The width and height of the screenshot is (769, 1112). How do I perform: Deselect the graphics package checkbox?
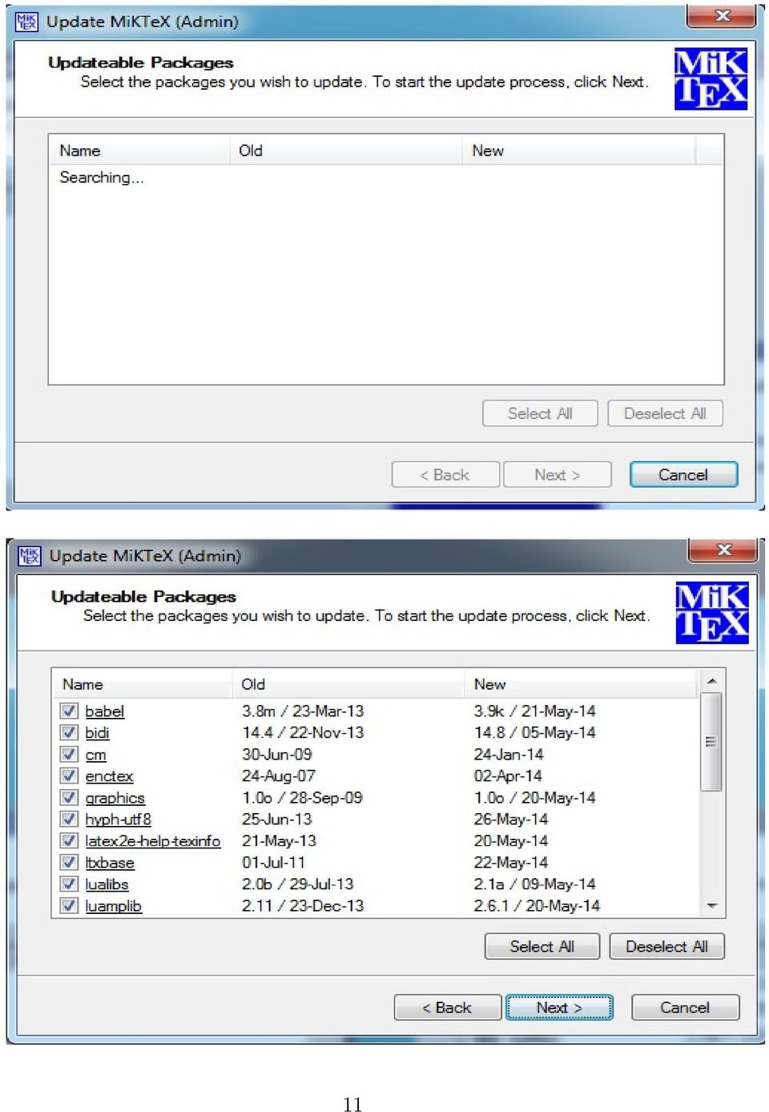(x=70, y=797)
